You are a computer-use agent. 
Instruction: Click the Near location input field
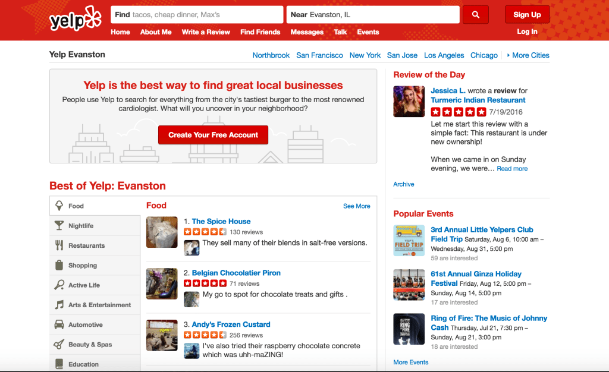tap(373, 15)
